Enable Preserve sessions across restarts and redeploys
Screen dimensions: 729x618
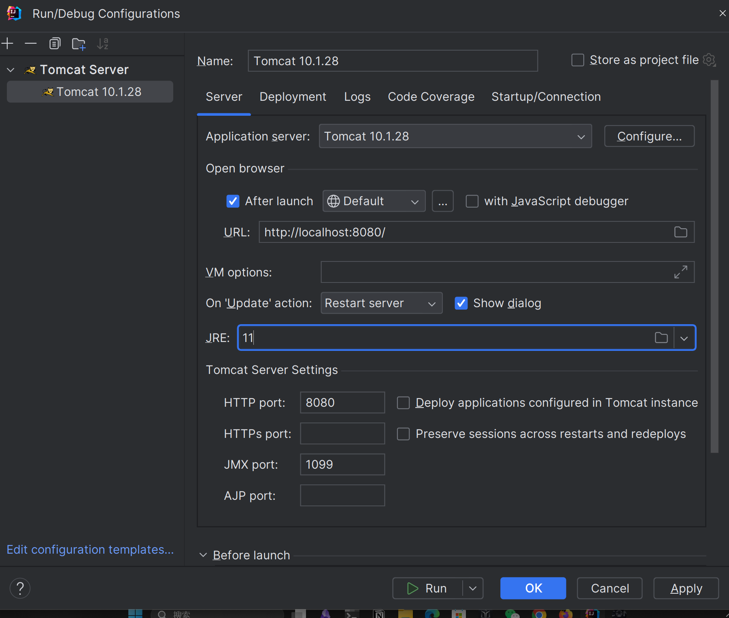pyautogui.click(x=403, y=434)
